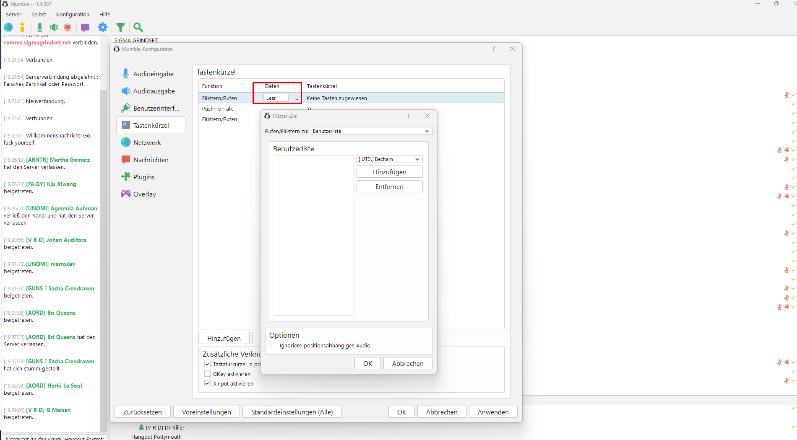Enable the GKey aktivieren checkbox
797x440 pixels.
point(207,374)
